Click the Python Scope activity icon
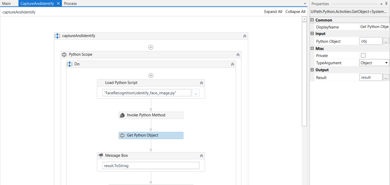The height and width of the screenshot is (185, 390). (64, 55)
